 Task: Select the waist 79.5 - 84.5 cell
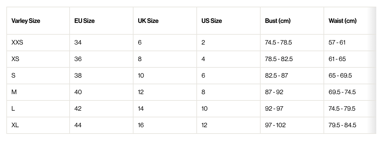pos(342,125)
